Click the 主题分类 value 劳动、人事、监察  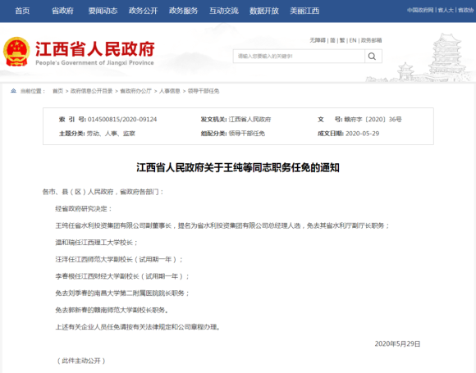tap(111, 134)
